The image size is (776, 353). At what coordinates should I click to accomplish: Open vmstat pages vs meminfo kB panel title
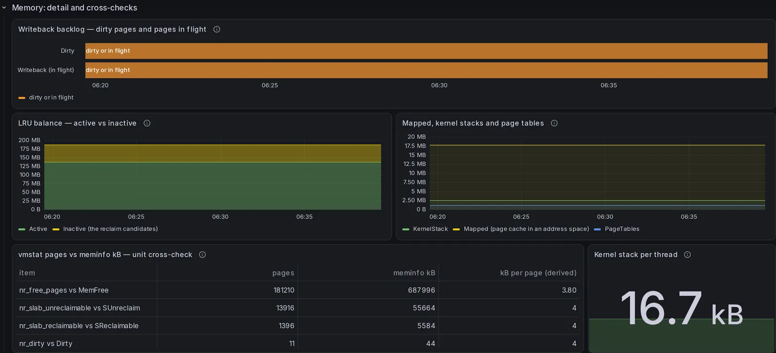tap(105, 254)
